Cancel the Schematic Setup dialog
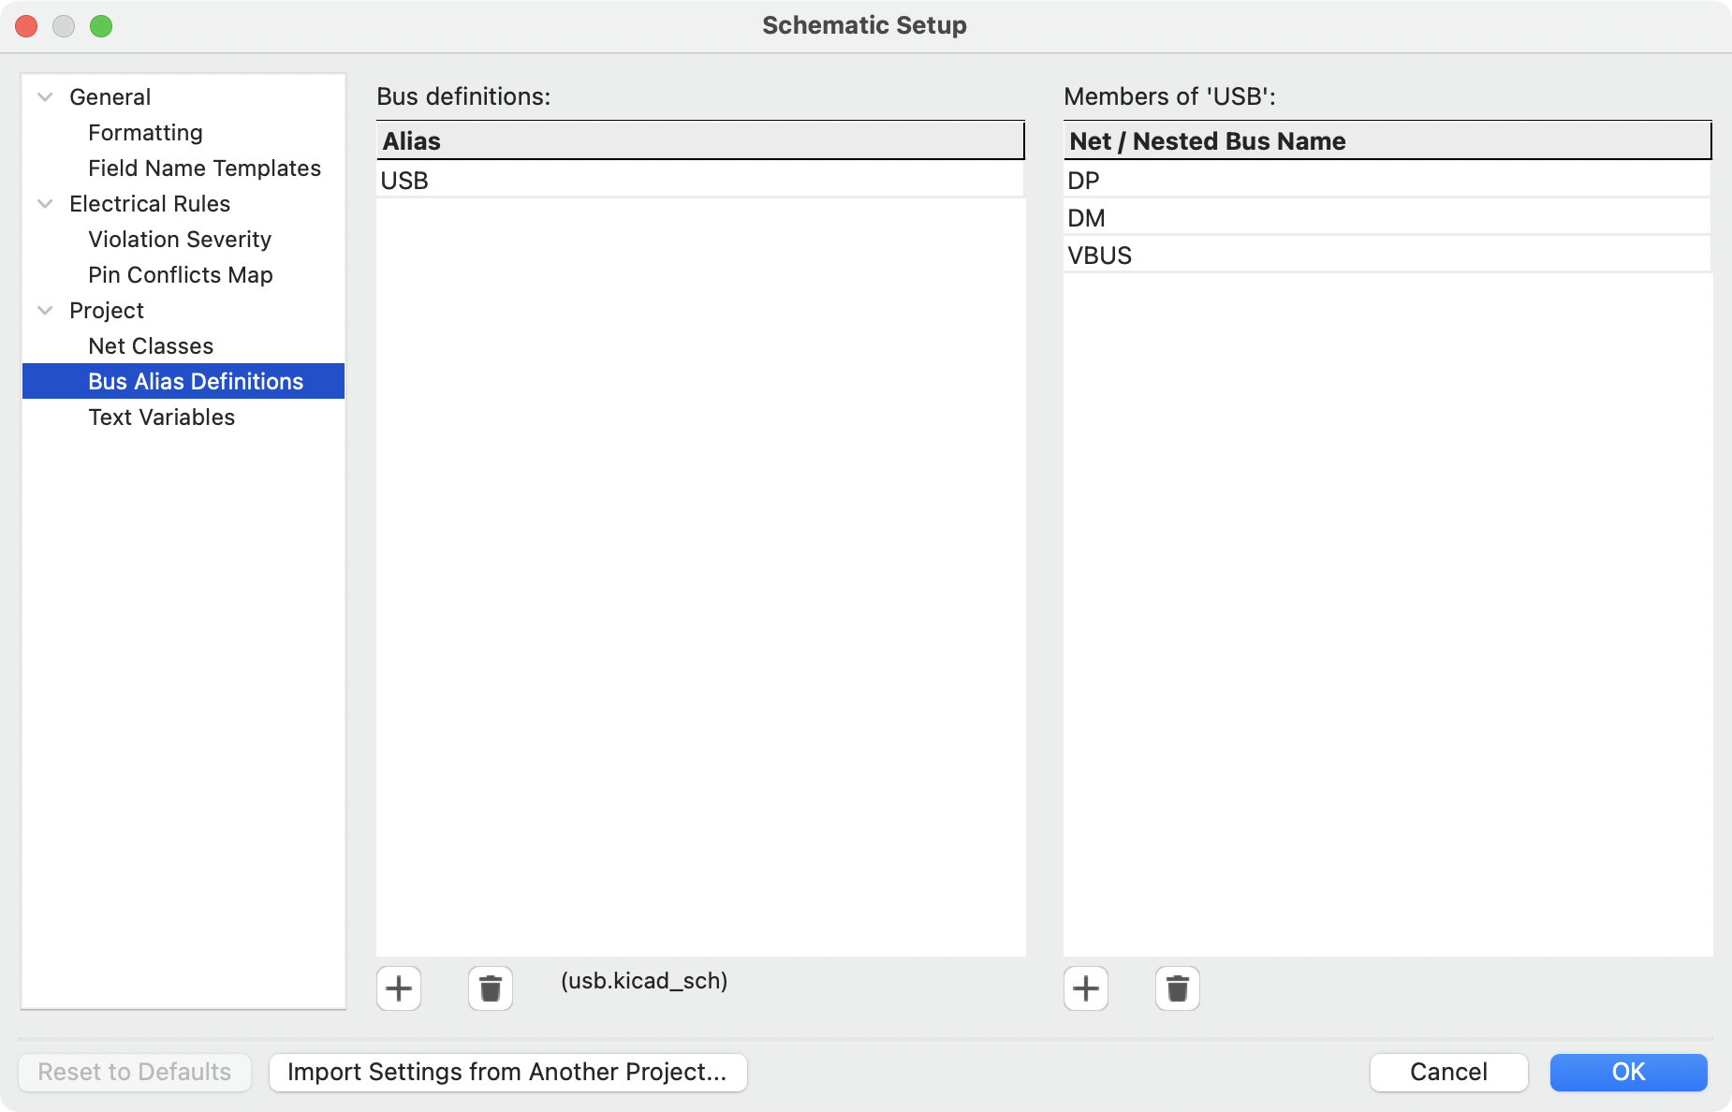This screenshot has height=1112, width=1732. (1448, 1072)
